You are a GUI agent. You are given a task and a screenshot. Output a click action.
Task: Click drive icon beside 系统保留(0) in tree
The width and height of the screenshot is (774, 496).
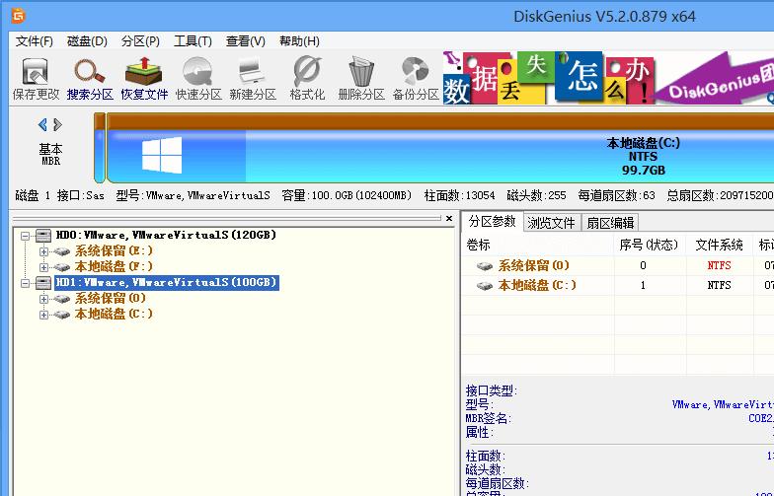click(x=61, y=299)
